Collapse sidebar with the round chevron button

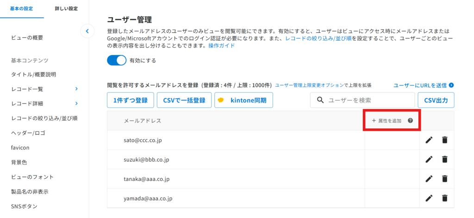pyautogui.click(x=87, y=31)
